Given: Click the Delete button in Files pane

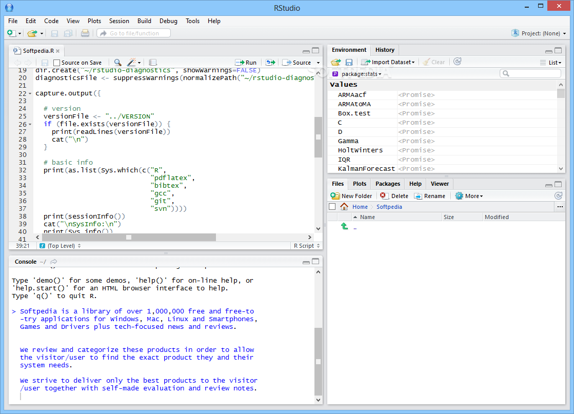Looking at the screenshot, I should [x=394, y=196].
